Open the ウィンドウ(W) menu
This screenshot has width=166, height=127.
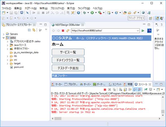(84, 8)
